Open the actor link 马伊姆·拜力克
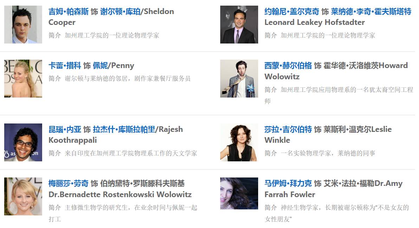Image resolution: width=419 pixels, height=228 pixels. coord(288,183)
